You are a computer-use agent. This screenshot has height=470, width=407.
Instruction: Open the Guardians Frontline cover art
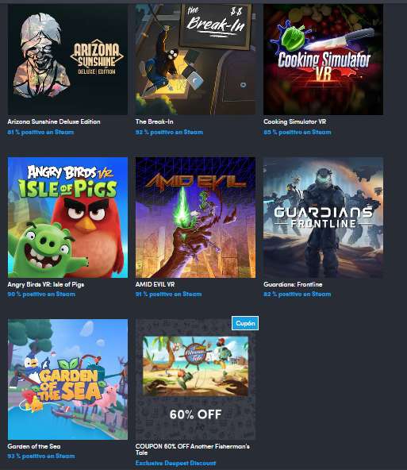tap(323, 218)
